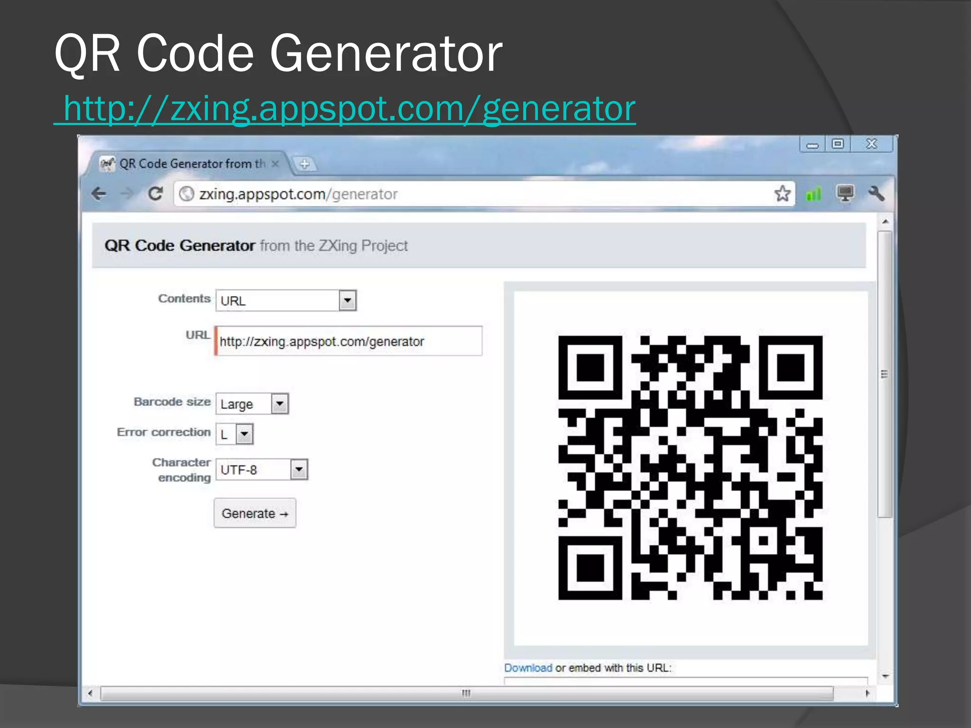Screen dimensions: 971x728
Task: Open a new tab with the plus button
Action: pos(304,164)
